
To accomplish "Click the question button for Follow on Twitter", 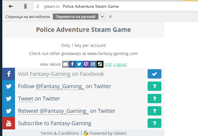I will pos(154,86).
